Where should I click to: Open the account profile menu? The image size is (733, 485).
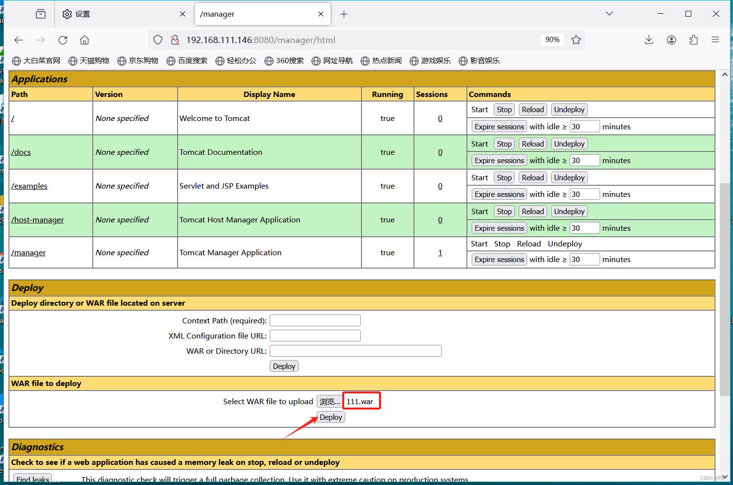[x=671, y=40]
